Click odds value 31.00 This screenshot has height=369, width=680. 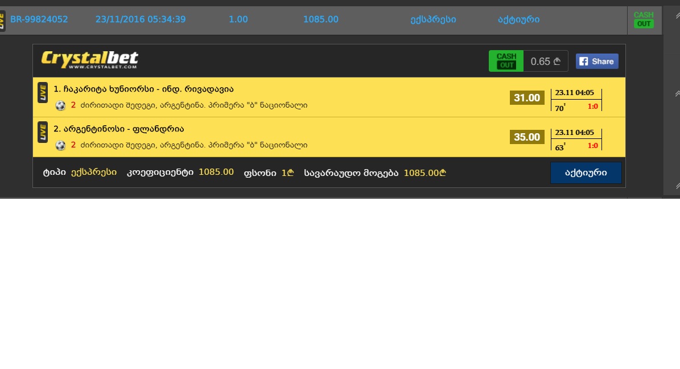527,98
